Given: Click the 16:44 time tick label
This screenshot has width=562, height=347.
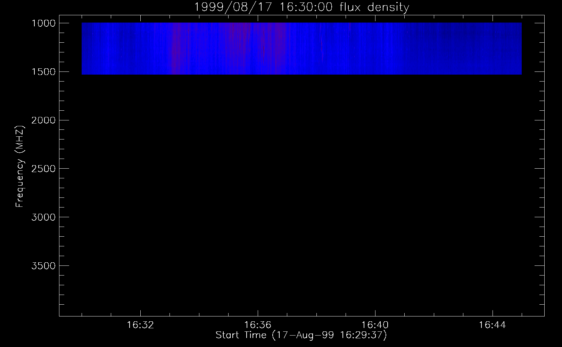Looking at the screenshot, I should click(493, 325).
